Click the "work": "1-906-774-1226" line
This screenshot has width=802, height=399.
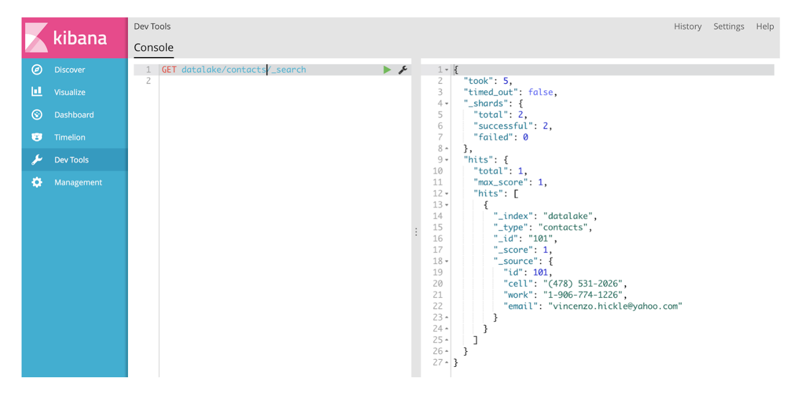pos(566,295)
